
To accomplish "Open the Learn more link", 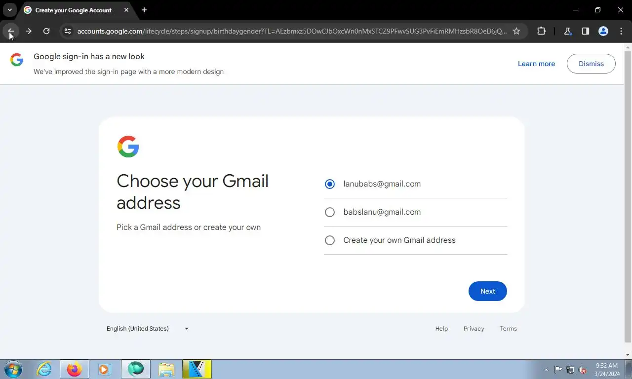I will coord(536,64).
